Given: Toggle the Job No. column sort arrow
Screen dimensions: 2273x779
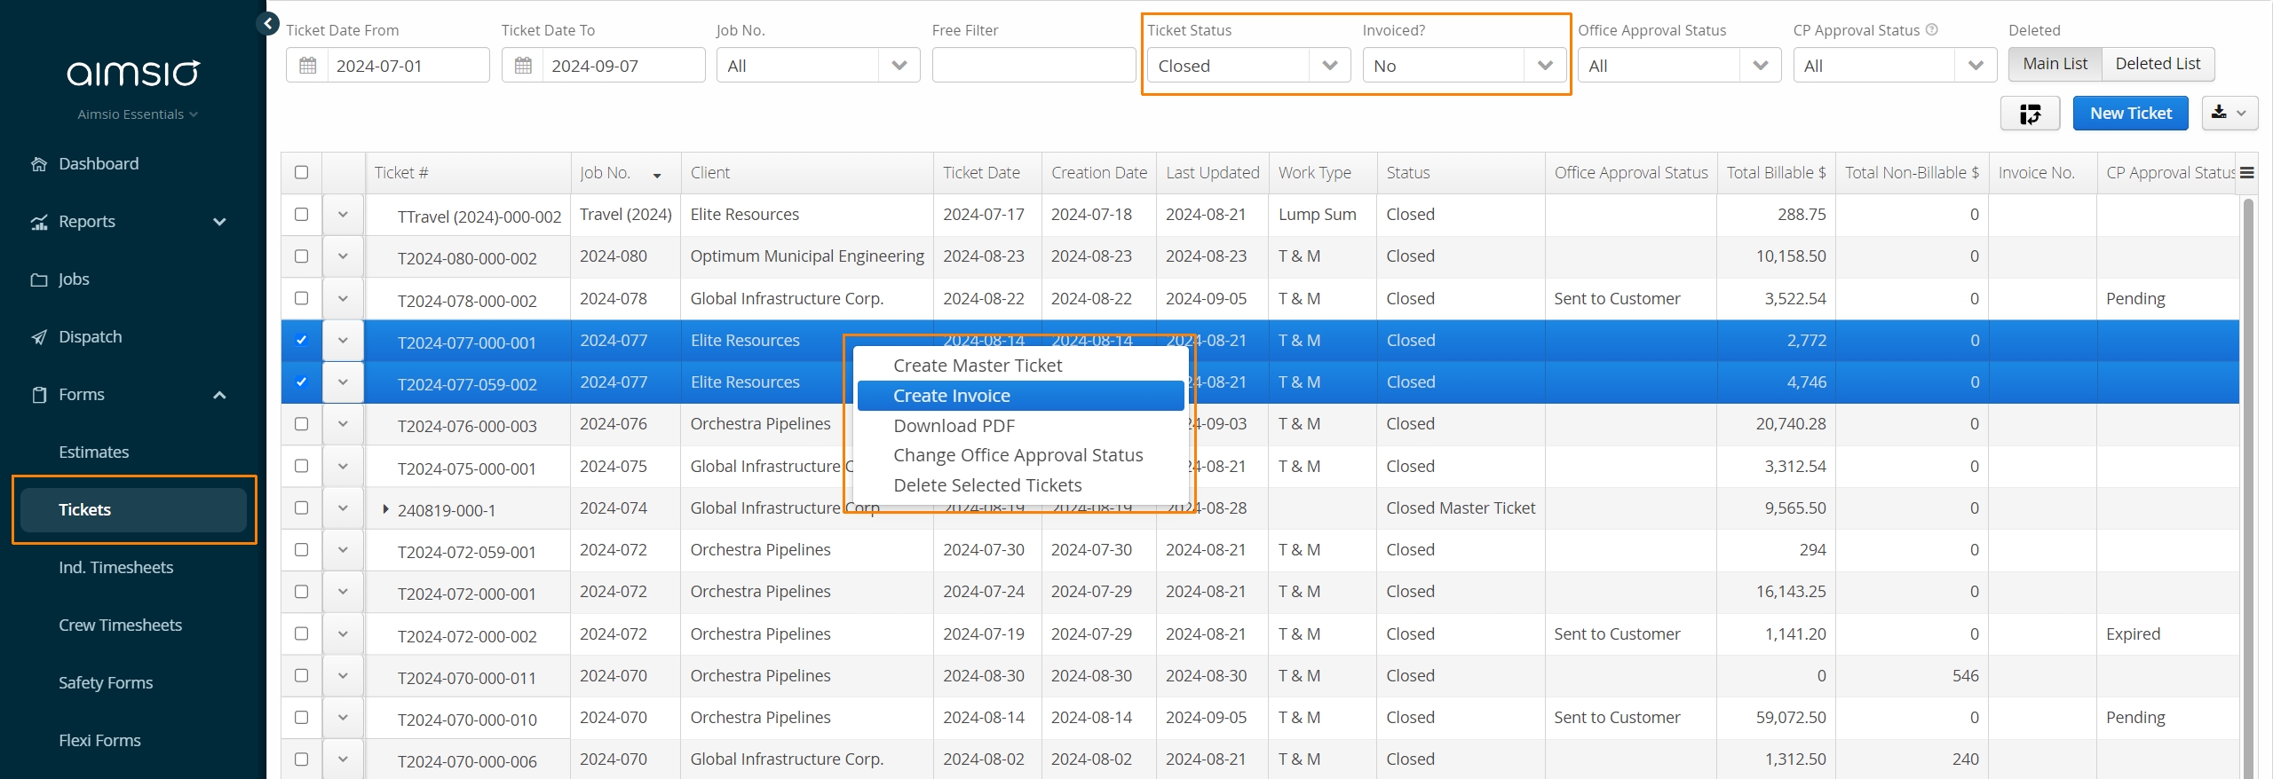Looking at the screenshot, I should (x=657, y=176).
